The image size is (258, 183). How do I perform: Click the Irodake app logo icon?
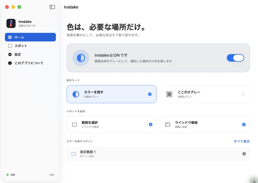(11, 23)
